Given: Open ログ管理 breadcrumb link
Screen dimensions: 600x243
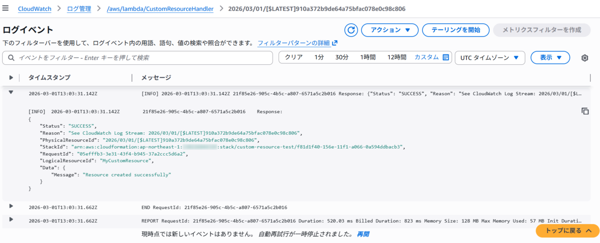Looking at the screenshot, I should pyautogui.click(x=79, y=8).
